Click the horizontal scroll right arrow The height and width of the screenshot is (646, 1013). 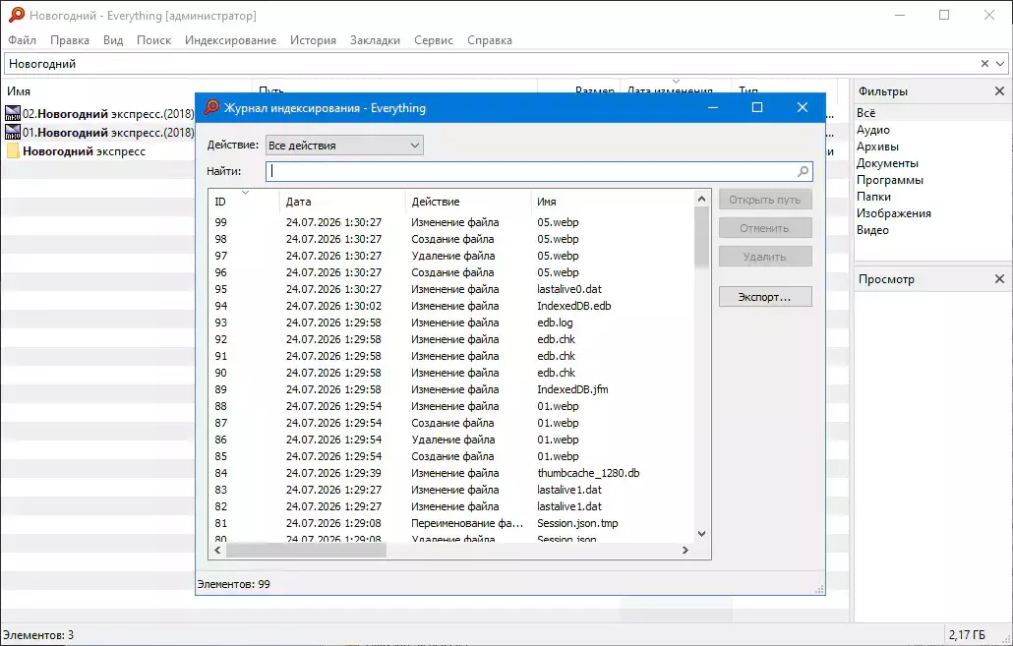pos(685,551)
